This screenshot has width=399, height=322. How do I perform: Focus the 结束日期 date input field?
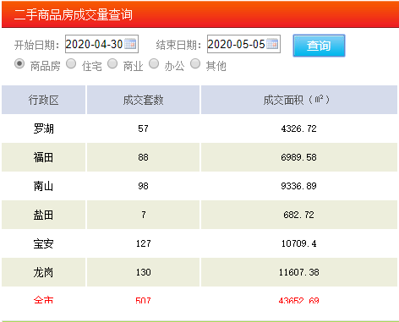point(243,44)
